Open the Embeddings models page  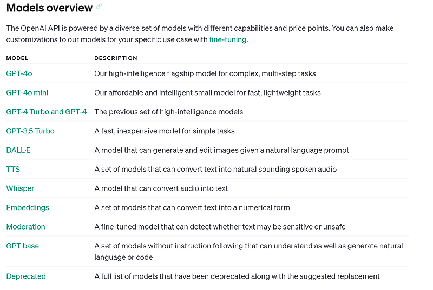(28, 208)
